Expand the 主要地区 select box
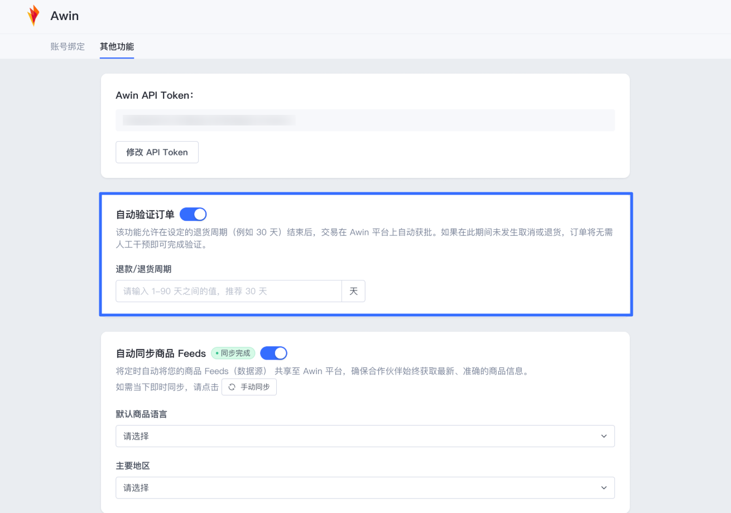This screenshot has width=731, height=513. tap(364, 487)
